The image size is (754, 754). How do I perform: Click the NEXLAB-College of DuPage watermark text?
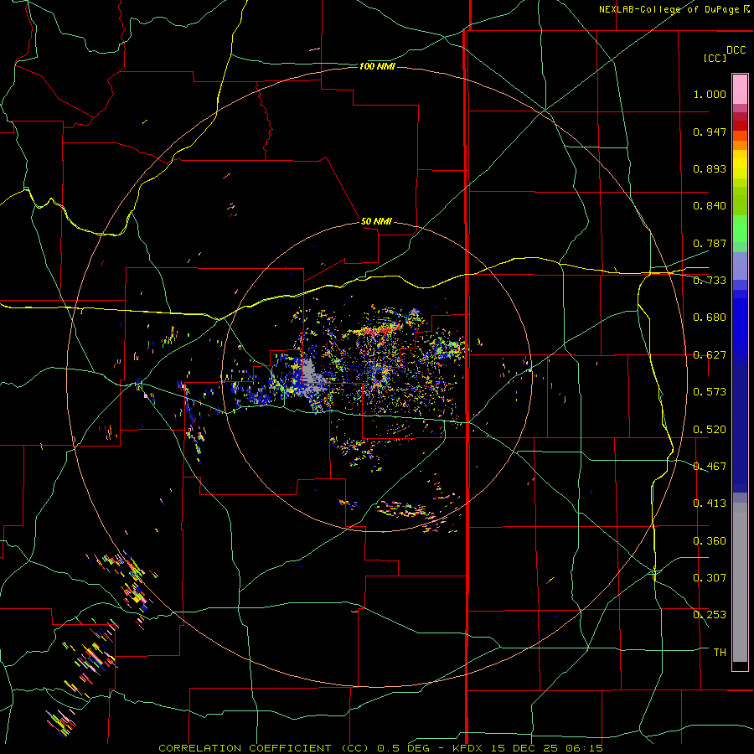pyautogui.click(x=674, y=9)
